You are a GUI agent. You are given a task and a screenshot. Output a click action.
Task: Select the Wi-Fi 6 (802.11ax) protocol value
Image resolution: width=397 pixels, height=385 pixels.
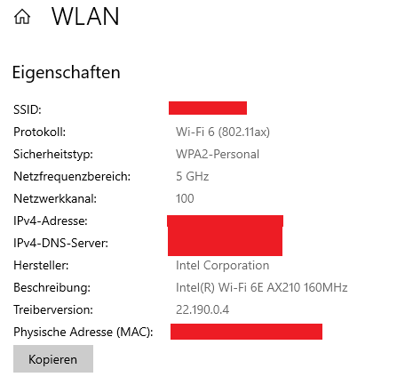[x=223, y=132]
